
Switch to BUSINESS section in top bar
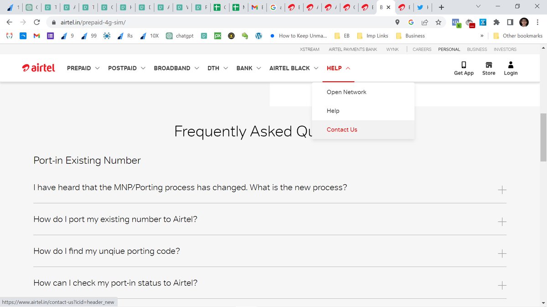pyautogui.click(x=477, y=49)
